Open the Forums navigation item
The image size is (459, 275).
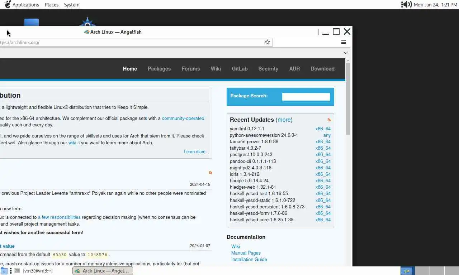pyautogui.click(x=191, y=69)
